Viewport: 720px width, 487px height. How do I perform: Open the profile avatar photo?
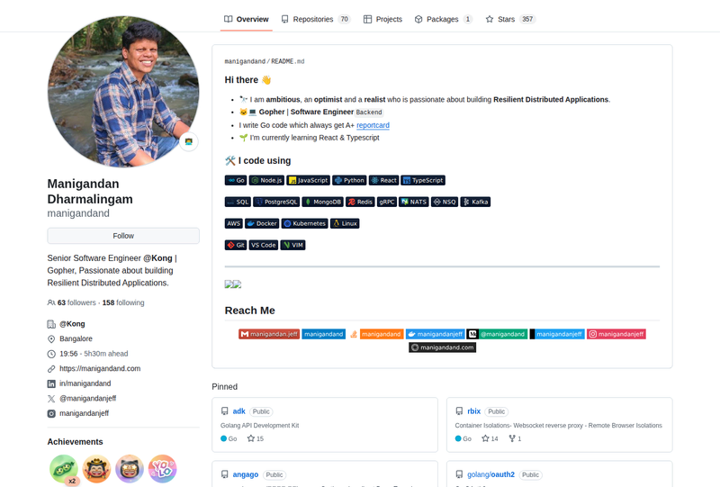coord(123,92)
